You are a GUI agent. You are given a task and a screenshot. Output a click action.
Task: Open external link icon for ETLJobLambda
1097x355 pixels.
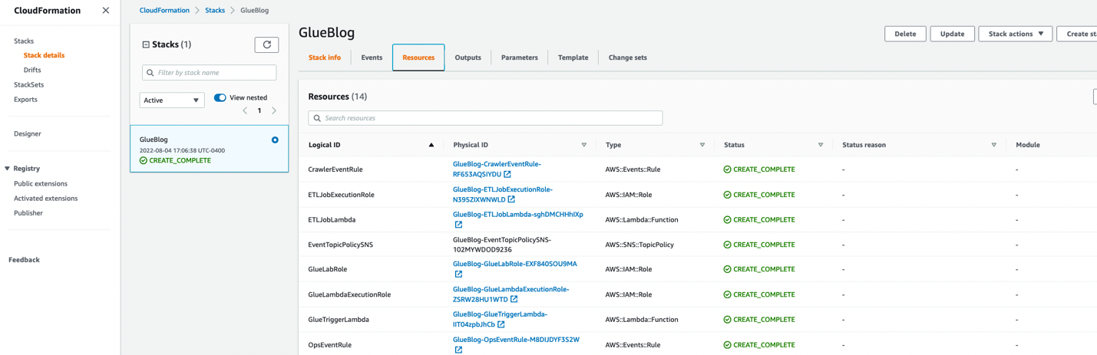pos(458,225)
